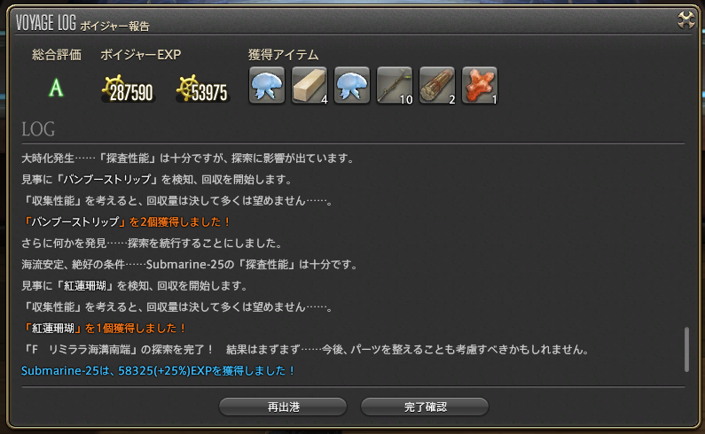The image size is (705, 434).
Task: Click the orange 紅蓮珊瑚 obtained log line
Action: click(x=105, y=329)
